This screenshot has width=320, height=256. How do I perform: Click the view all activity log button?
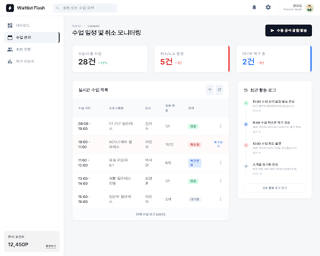tap(274, 188)
